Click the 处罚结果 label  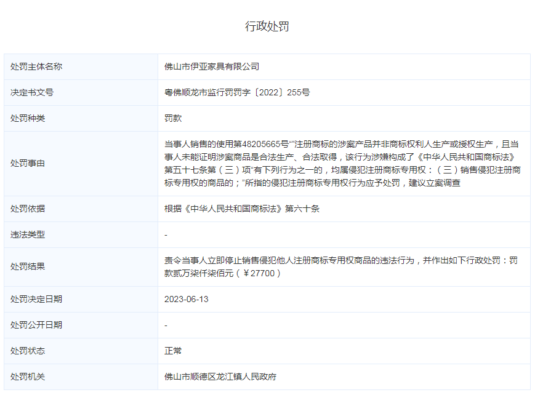pyautogui.click(x=28, y=267)
